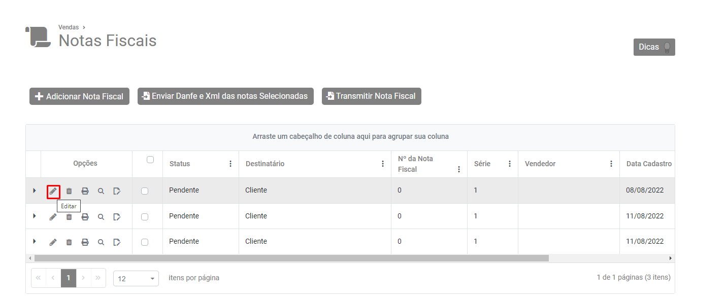Delete the first row using trash icon
727x301 pixels.
(69, 191)
